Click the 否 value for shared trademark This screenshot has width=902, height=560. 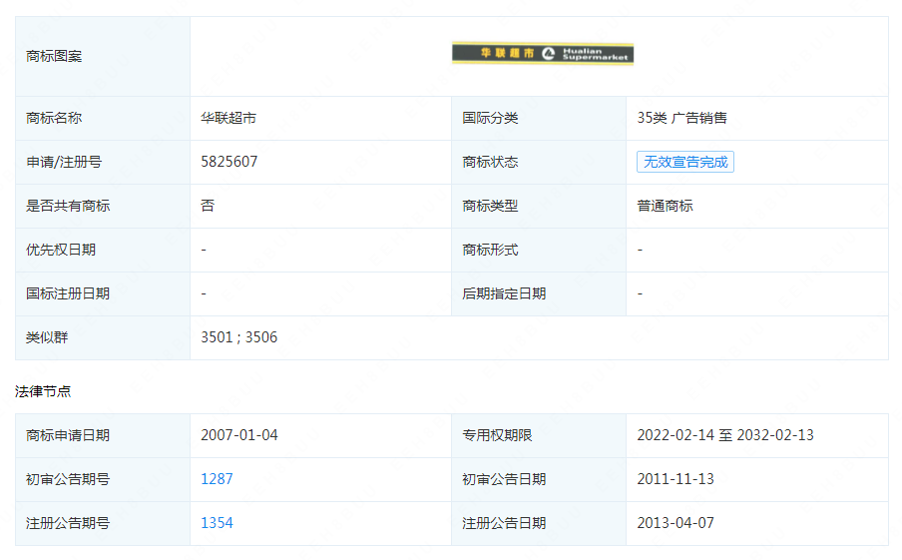pos(208,206)
